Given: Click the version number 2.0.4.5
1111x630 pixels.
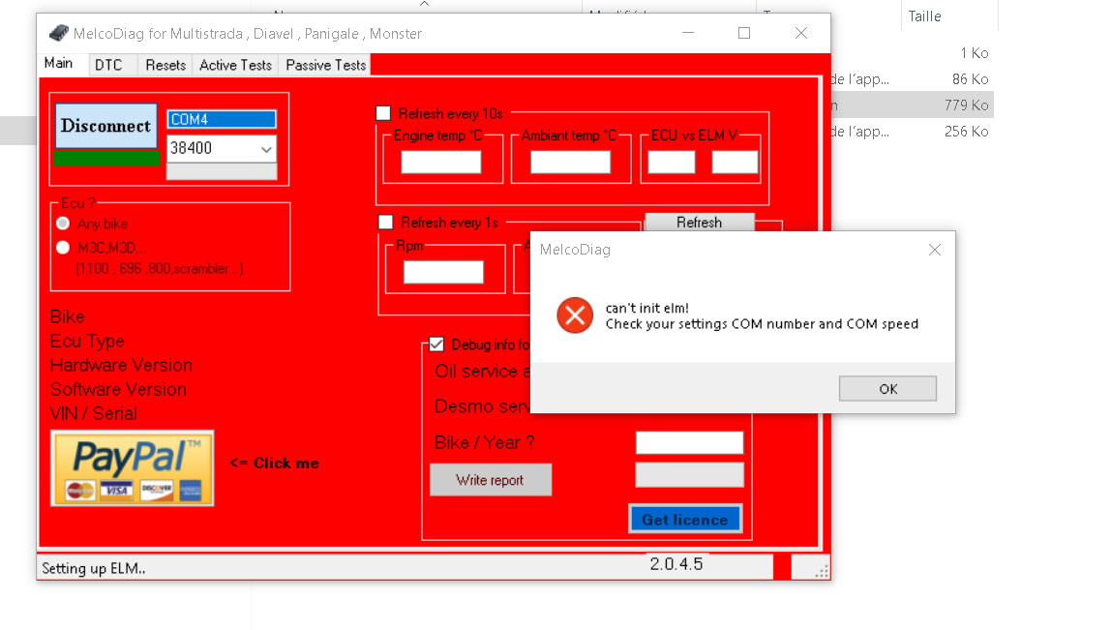Looking at the screenshot, I should 676,564.
